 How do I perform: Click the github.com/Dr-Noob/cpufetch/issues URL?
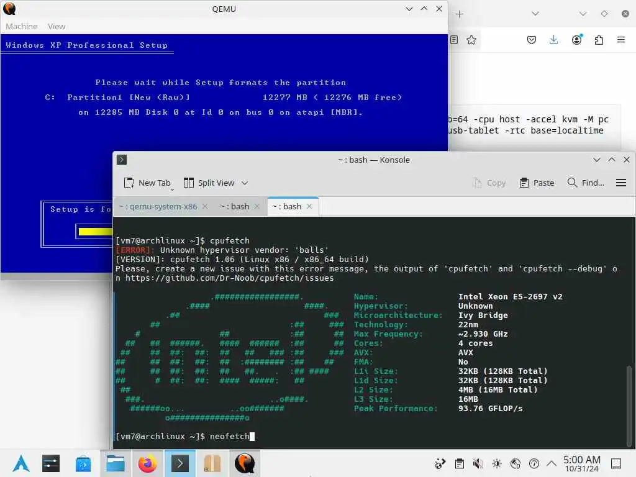coord(230,278)
